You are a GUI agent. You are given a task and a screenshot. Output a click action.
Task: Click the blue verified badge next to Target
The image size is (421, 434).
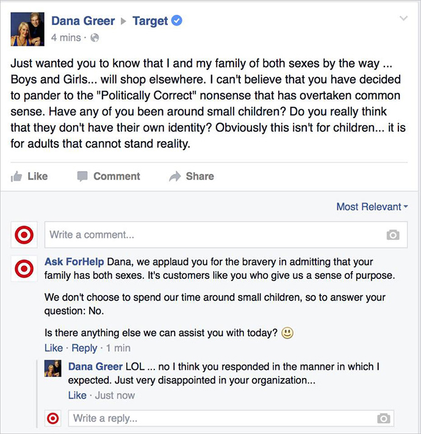pos(177,21)
